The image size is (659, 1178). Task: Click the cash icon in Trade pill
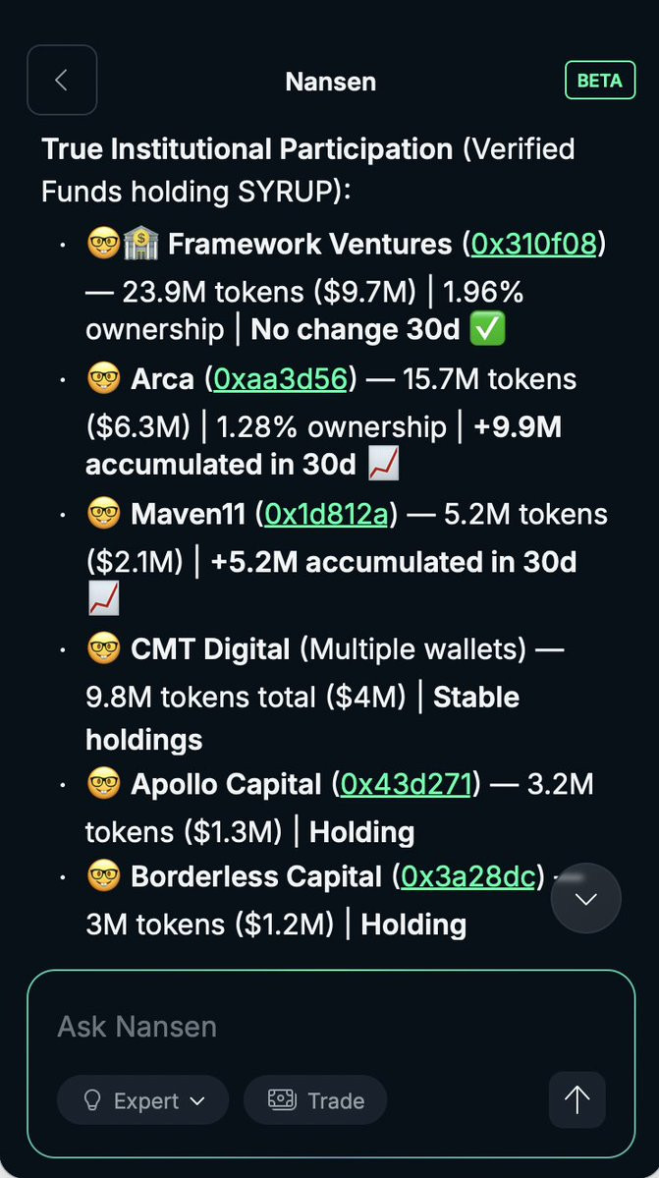pyautogui.click(x=282, y=1100)
